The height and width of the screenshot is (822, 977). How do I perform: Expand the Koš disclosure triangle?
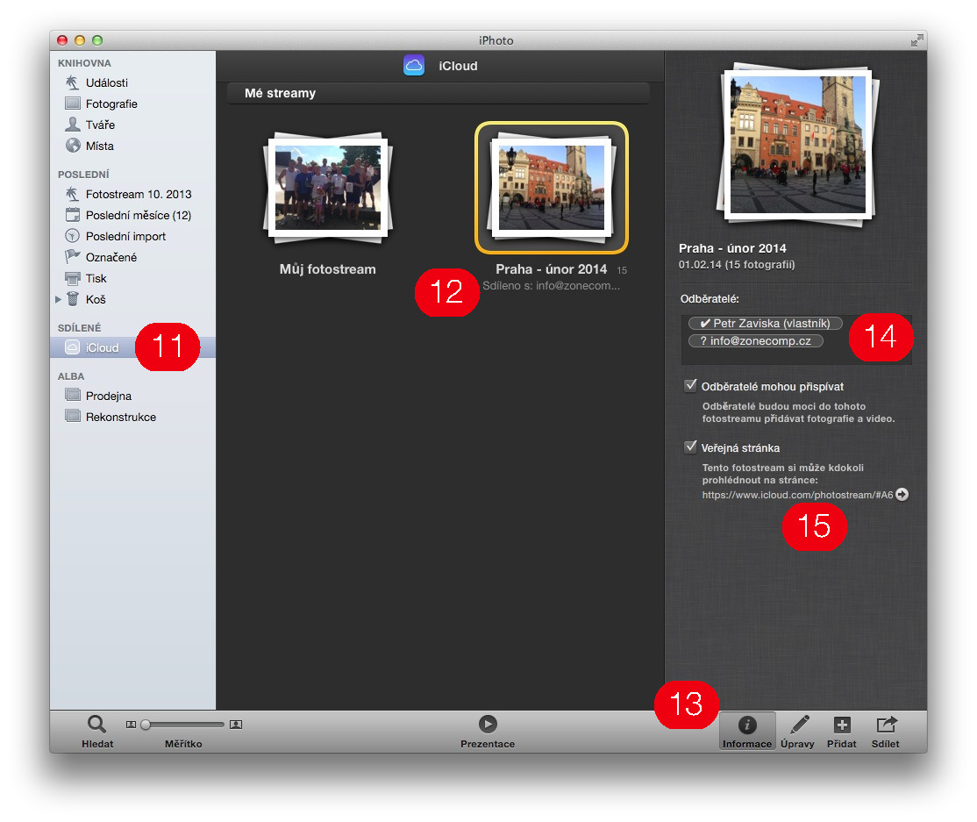[59, 299]
